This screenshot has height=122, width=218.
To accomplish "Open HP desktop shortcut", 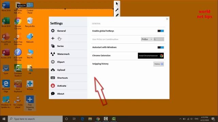I will click(30, 69).
